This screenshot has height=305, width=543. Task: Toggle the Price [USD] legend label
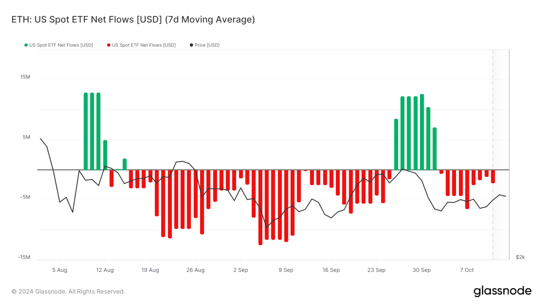[x=207, y=45]
